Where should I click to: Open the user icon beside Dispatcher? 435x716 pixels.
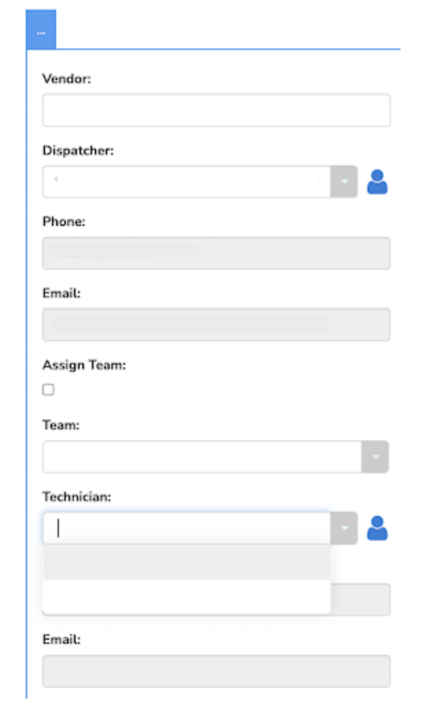(x=378, y=182)
